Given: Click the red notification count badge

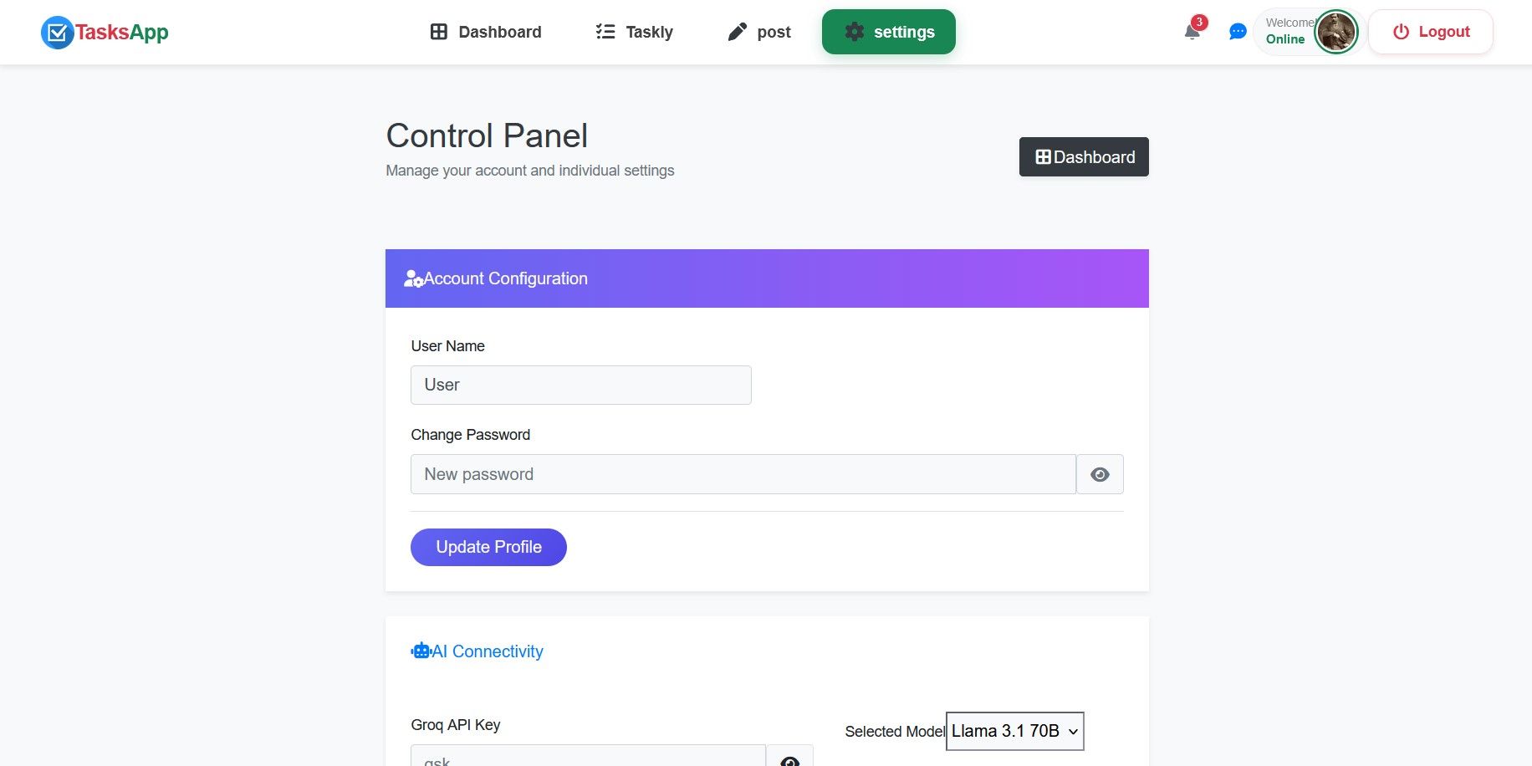Looking at the screenshot, I should point(1199,23).
